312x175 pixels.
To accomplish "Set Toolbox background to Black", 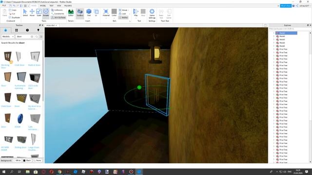I will click(x=27, y=160).
